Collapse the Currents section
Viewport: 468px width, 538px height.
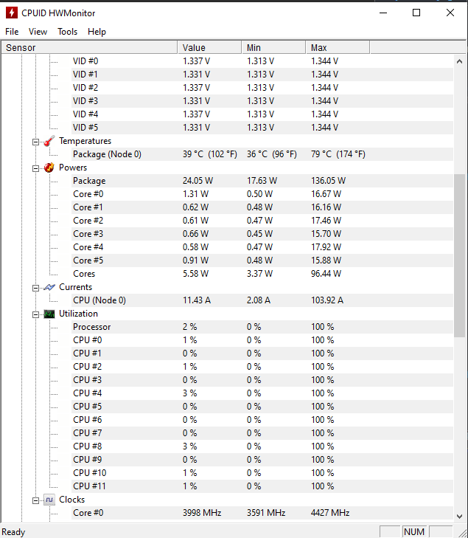click(35, 288)
